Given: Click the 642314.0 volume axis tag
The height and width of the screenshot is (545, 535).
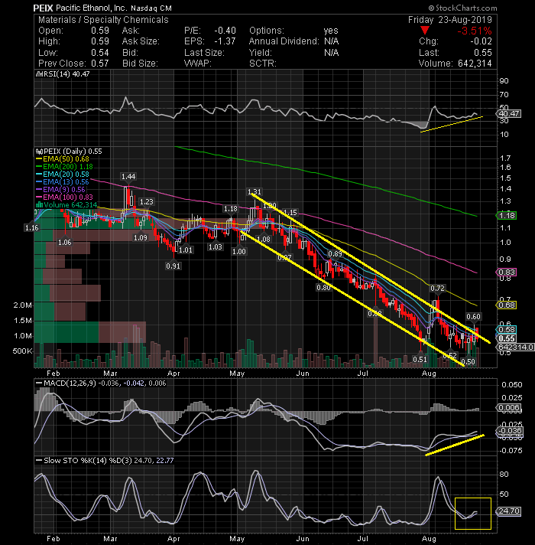Looking at the screenshot, I should pyautogui.click(x=515, y=347).
